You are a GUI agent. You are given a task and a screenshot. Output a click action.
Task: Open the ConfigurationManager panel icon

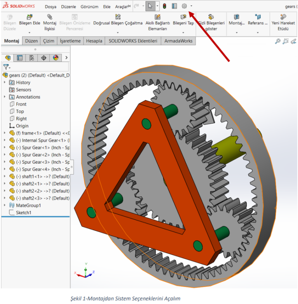31,58
